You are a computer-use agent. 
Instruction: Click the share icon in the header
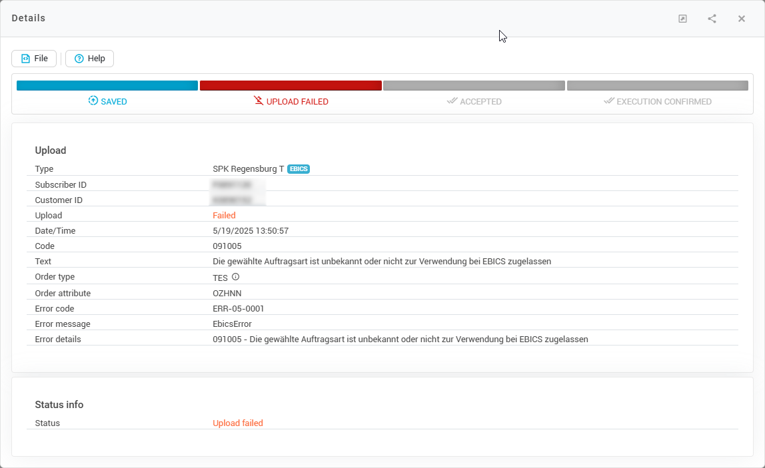pos(712,19)
